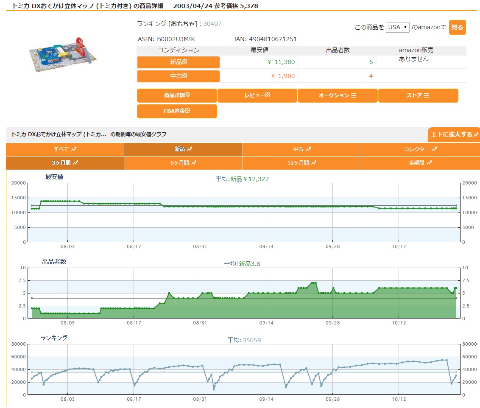Select the コレクター graph tab

pyautogui.click(x=420, y=149)
